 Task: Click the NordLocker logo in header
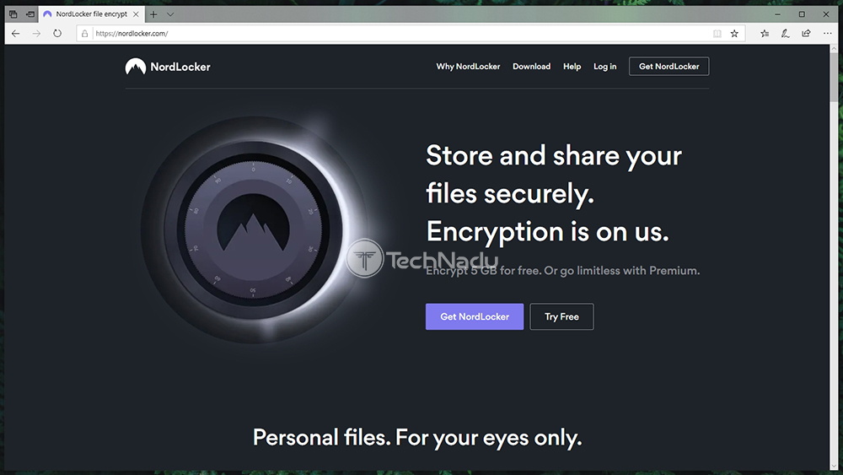[x=168, y=67]
